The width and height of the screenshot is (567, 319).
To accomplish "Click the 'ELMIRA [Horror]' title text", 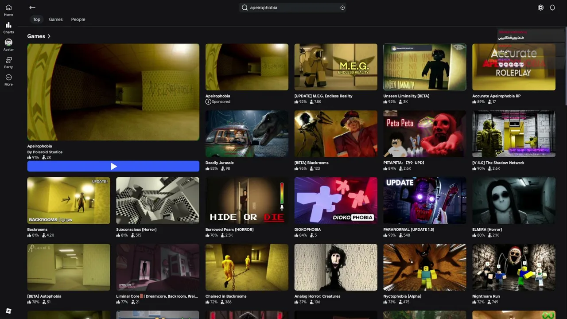I will 487,230.
